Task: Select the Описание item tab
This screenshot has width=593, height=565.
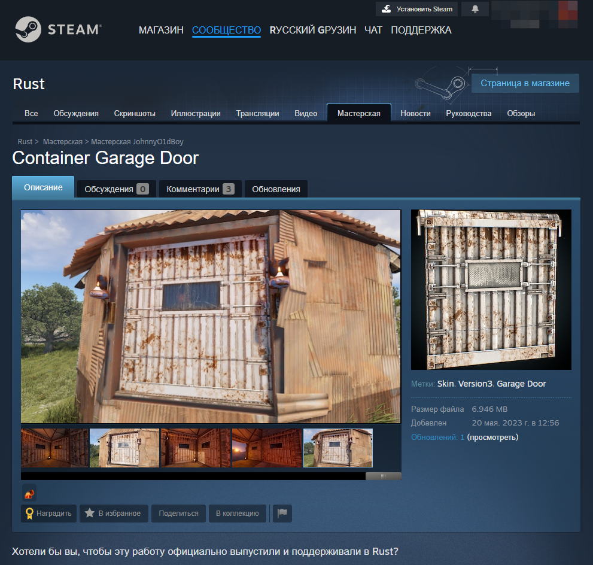Action: (x=43, y=187)
